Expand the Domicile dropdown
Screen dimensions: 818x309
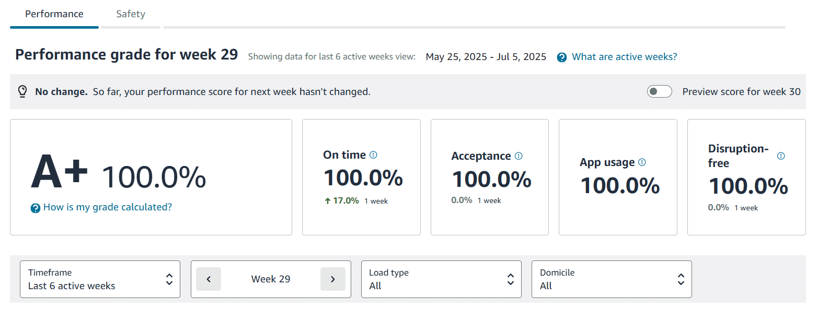(612, 279)
